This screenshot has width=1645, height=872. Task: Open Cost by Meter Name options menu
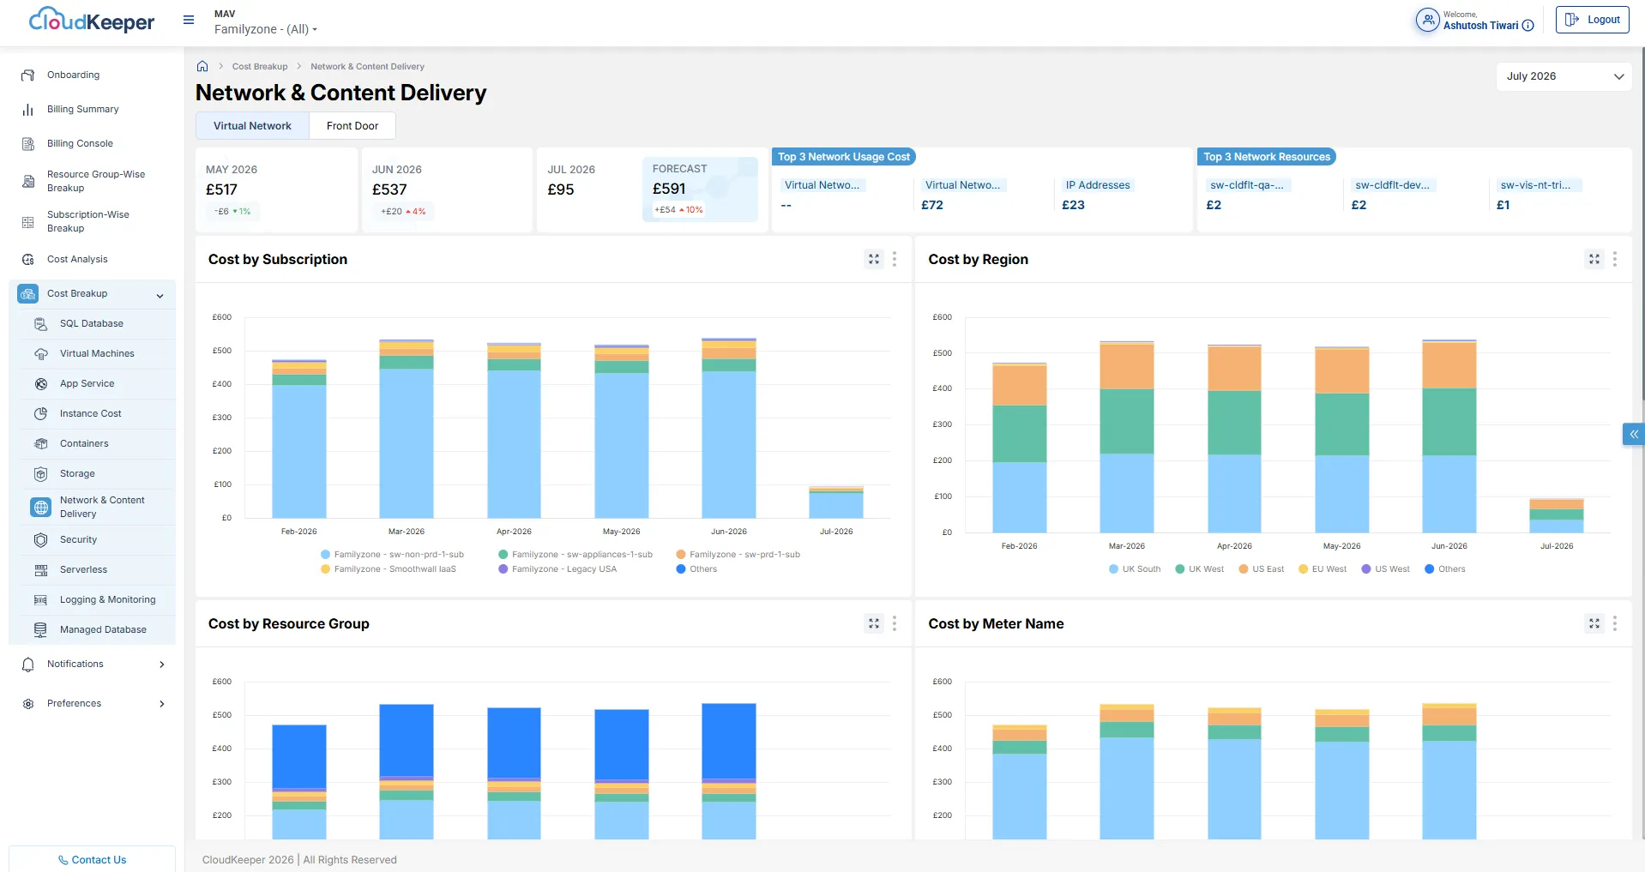[1615, 623]
